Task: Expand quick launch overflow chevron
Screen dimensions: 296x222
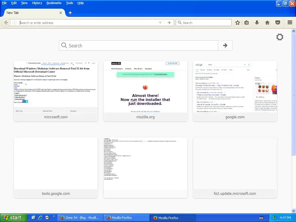Action: pyautogui.click(x=54, y=216)
